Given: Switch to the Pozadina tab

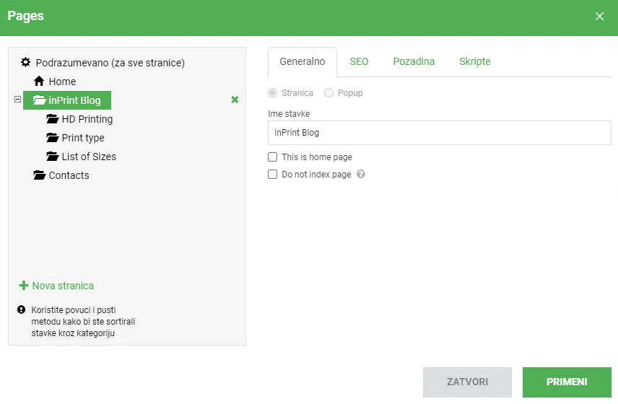Looking at the screenshot, I should tap(414, 61).
